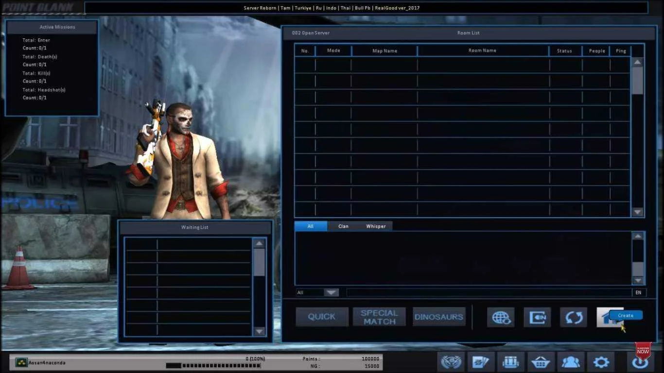
Task: Click the Waiting List scroll up arrow
Action: [259, 243]
